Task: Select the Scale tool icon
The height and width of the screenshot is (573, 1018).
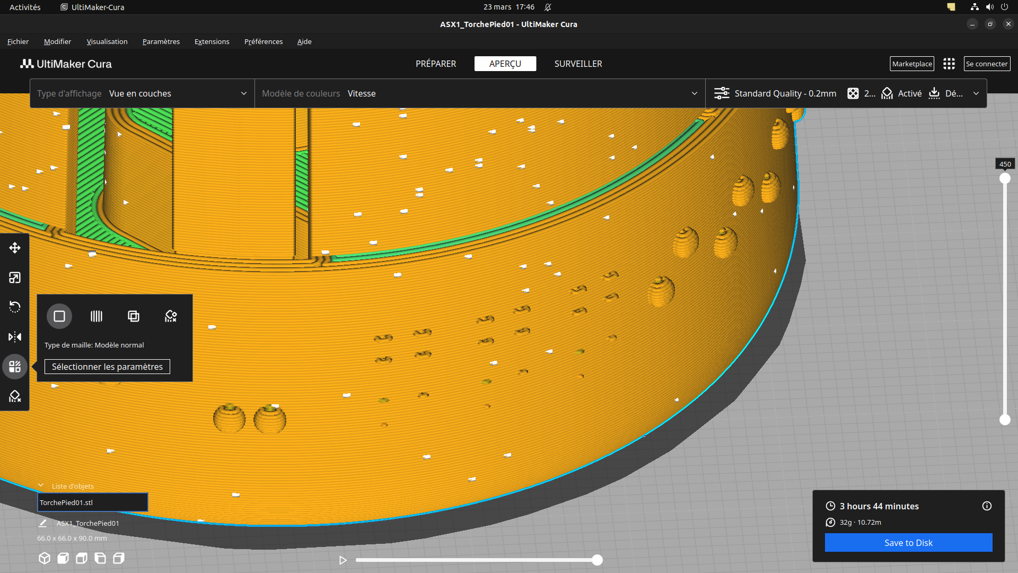Action: [15, 277]
